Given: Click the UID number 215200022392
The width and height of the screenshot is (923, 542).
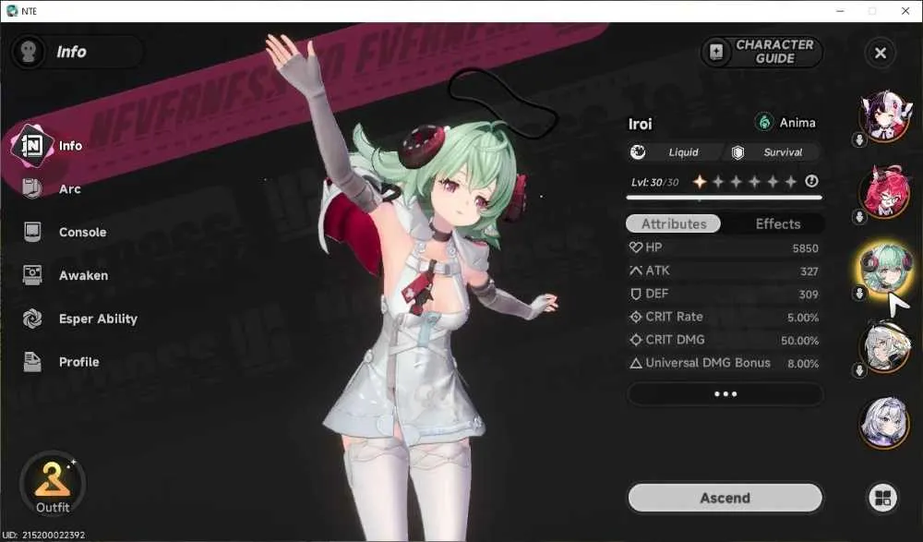Looking at the screenshot, I should tap(54, 535).
